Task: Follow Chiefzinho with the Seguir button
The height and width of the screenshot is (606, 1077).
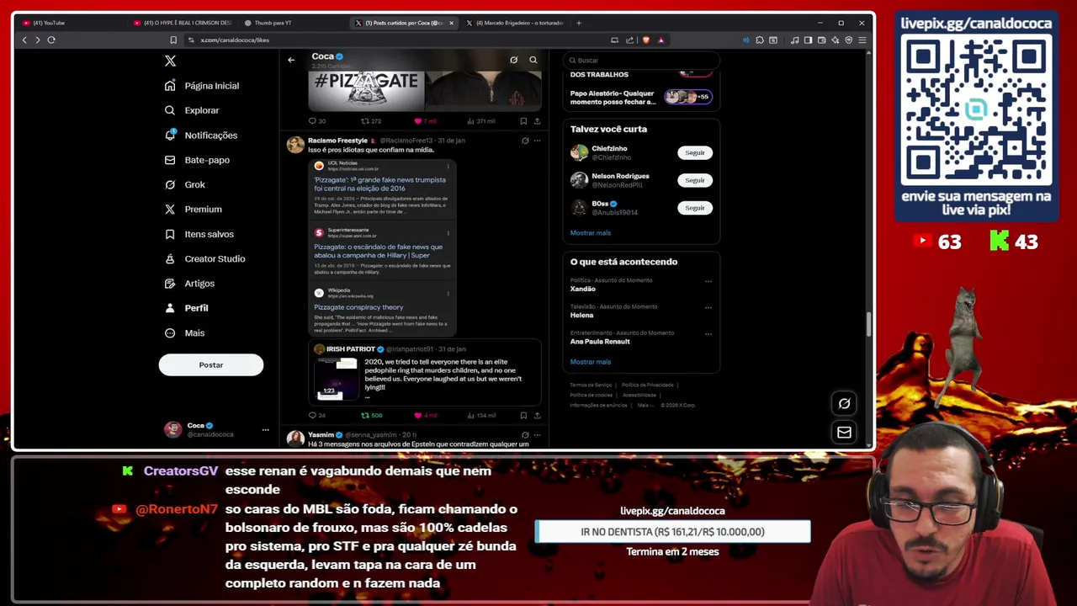Action: pyautogui.click(x=695, y=153)
